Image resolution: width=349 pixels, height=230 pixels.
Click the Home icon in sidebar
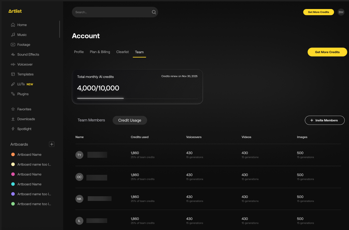pyautogui.click(x=13, y=25)
